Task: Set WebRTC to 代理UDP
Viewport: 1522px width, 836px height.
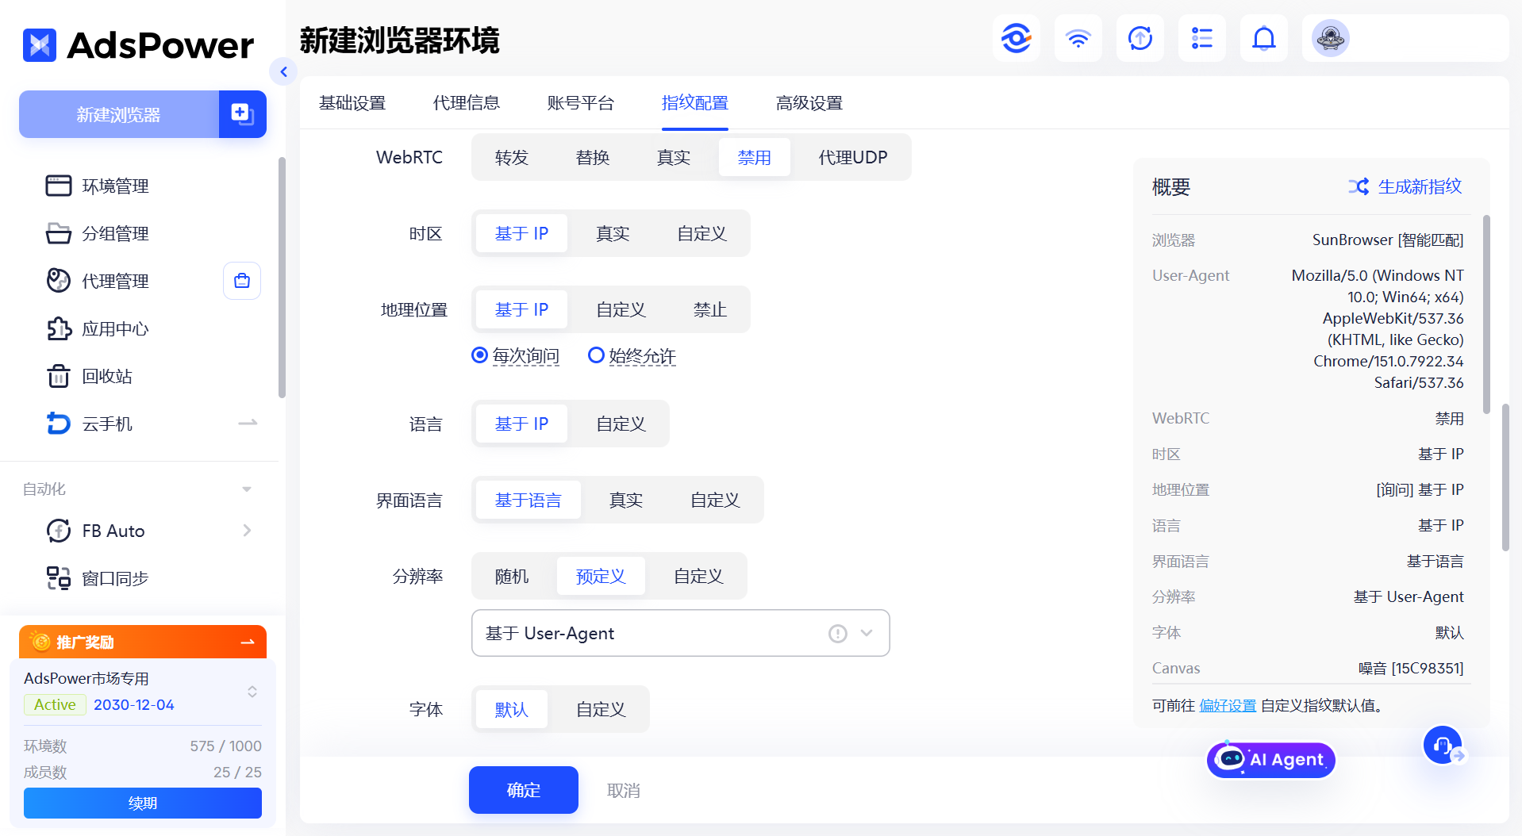Action: pyautogui.click(x=853, y=157)
